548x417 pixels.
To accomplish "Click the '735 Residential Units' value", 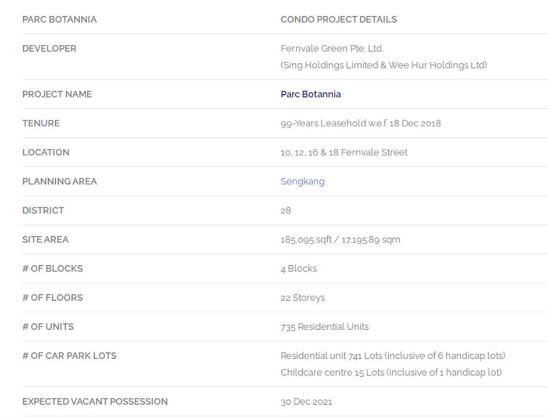I will 324,327.
